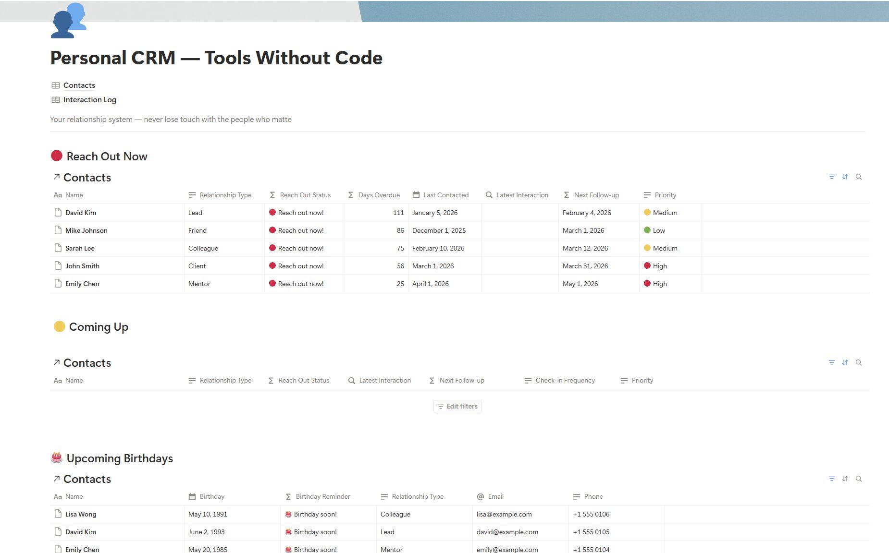Click the Edit filters button
This screenshot has height=553, width=889.
[457, 406]
